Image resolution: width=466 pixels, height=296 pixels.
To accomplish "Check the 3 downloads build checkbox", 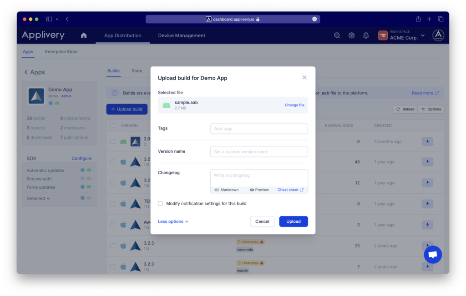I will (113, 225).
